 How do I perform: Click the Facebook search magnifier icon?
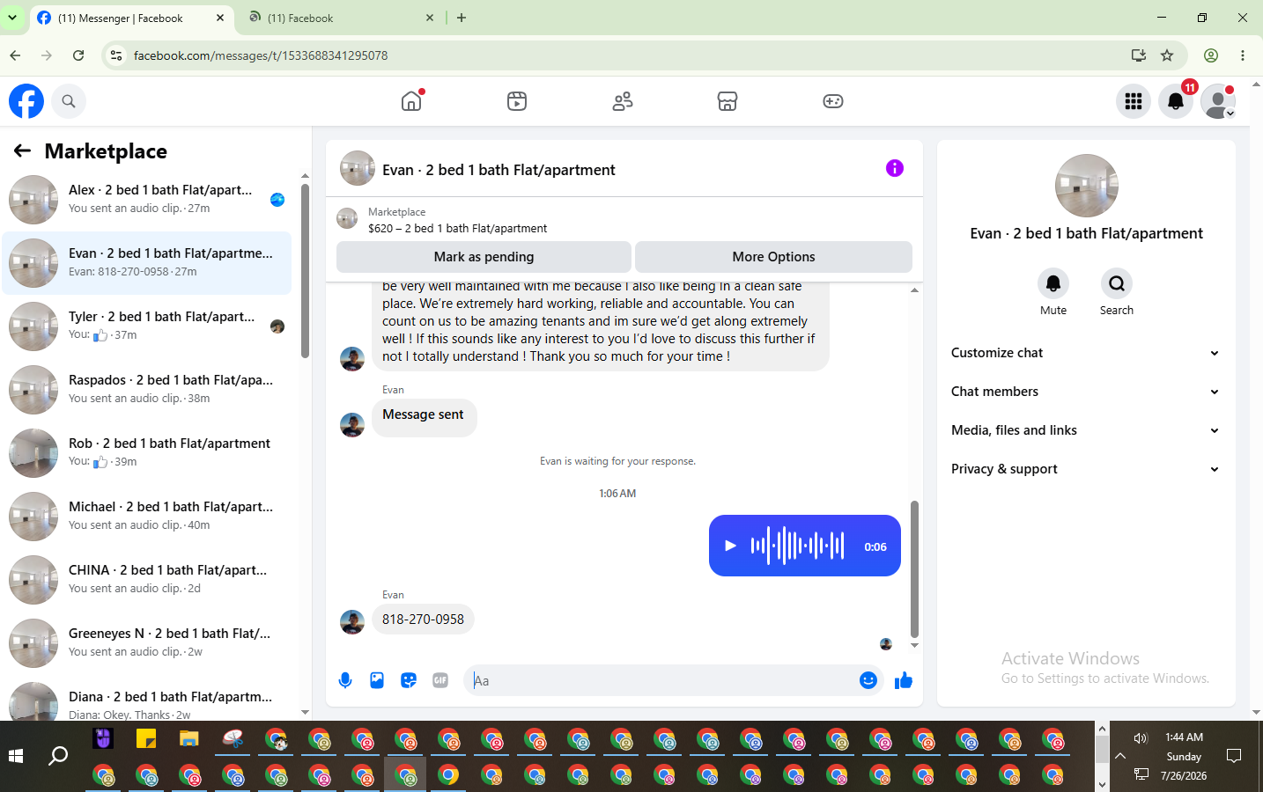pyautogui.click(x=69, y=101)
